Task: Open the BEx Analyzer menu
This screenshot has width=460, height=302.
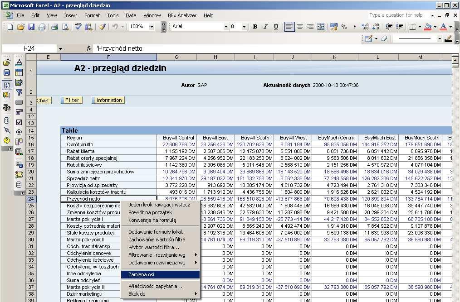Action: click(182, 15)
